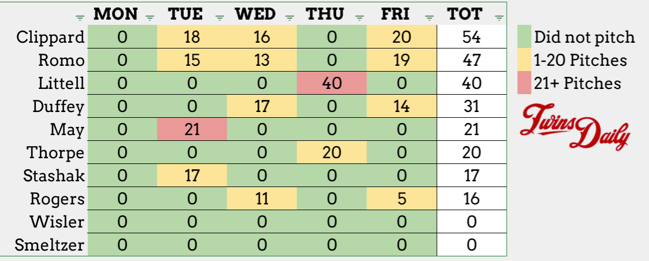This screenshot has height=261, width=649.
Task: Click the red 21+ Pitches swatch
Action: point(524,83)
